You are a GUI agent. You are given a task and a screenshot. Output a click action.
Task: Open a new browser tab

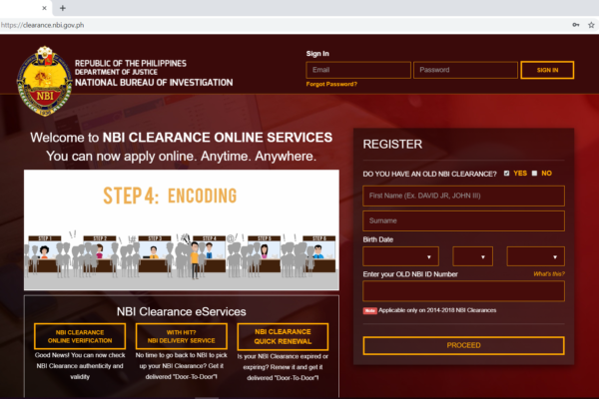point(63,8)
